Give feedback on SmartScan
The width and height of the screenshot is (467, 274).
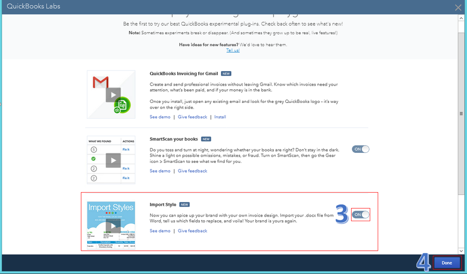coord(193,171)
